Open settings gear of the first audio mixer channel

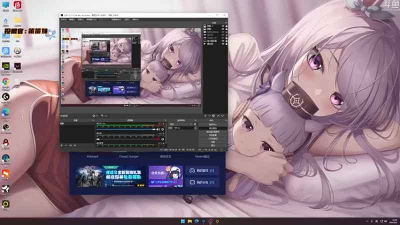coord(162,129)
